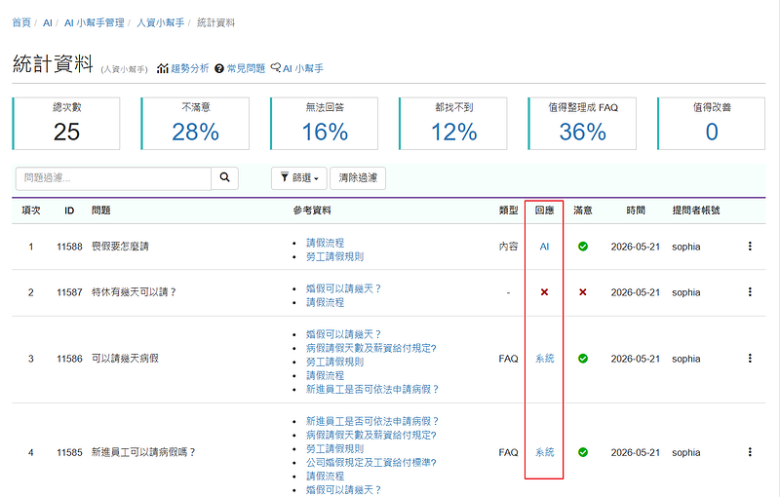Click red X response icon in row 2
Screen dimensions: 780x497
click(544, 291)
